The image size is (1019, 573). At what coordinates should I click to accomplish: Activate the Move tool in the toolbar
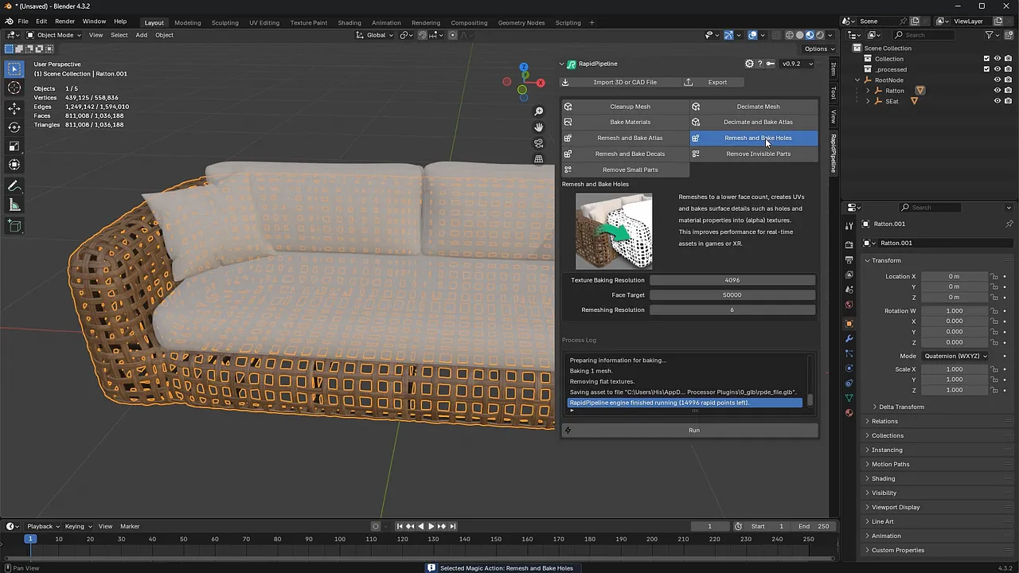pos(14,108)
